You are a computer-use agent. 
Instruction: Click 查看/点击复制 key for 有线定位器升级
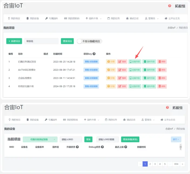(91, 86)
